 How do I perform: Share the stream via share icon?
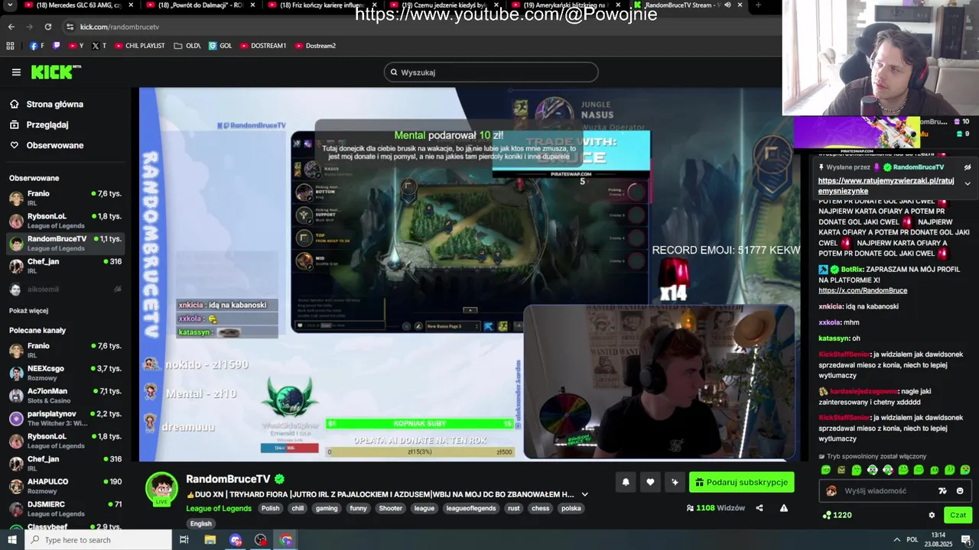pos(759,508)
